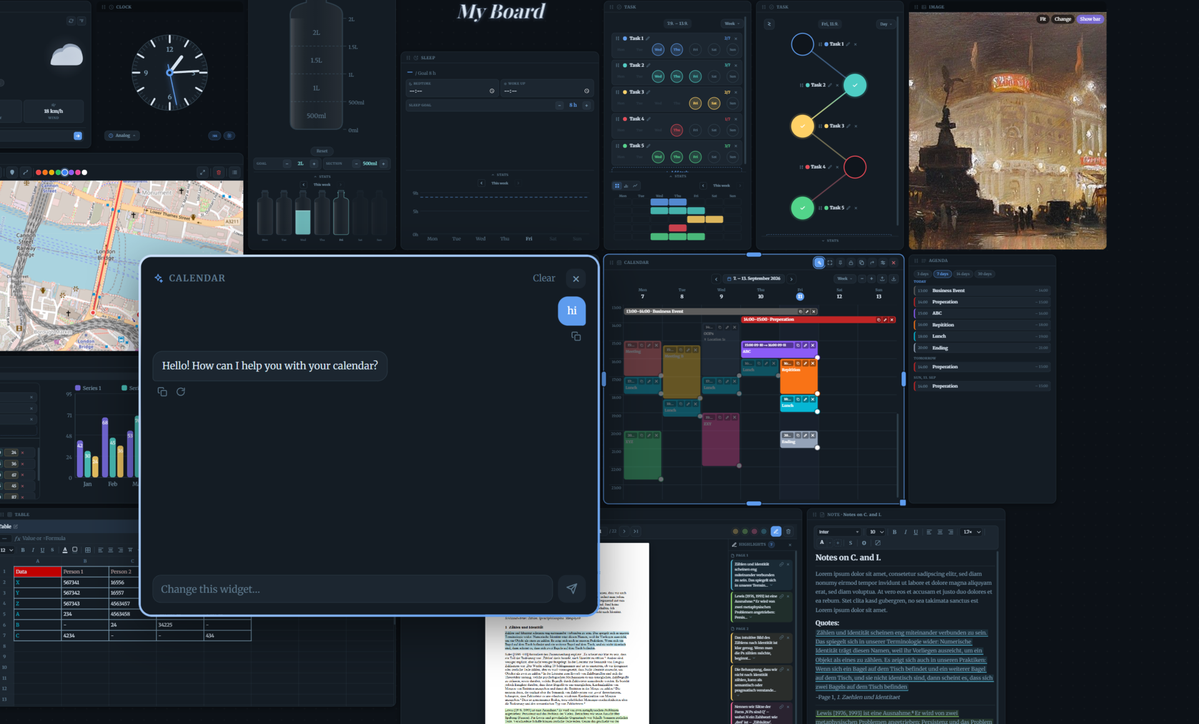Open the Day dropdown in Task widget
The image size is (1199, 724).
coord(886,24)
